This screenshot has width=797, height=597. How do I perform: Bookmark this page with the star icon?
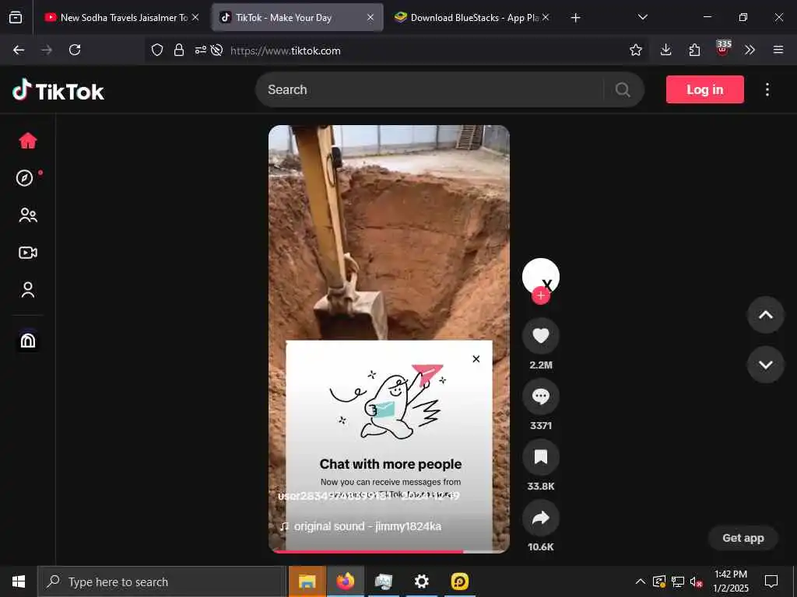[x=635, y=50]
